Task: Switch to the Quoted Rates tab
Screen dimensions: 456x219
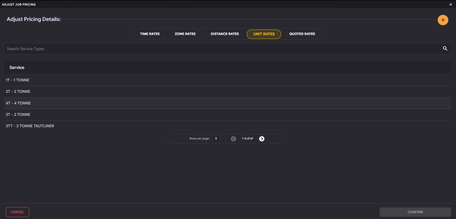Action: tap(302, 34)
